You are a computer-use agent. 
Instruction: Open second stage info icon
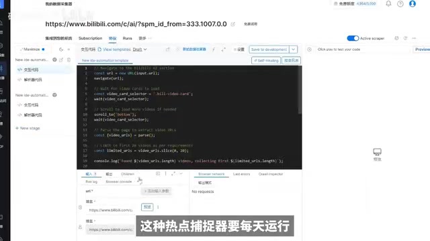coord(54,95)
